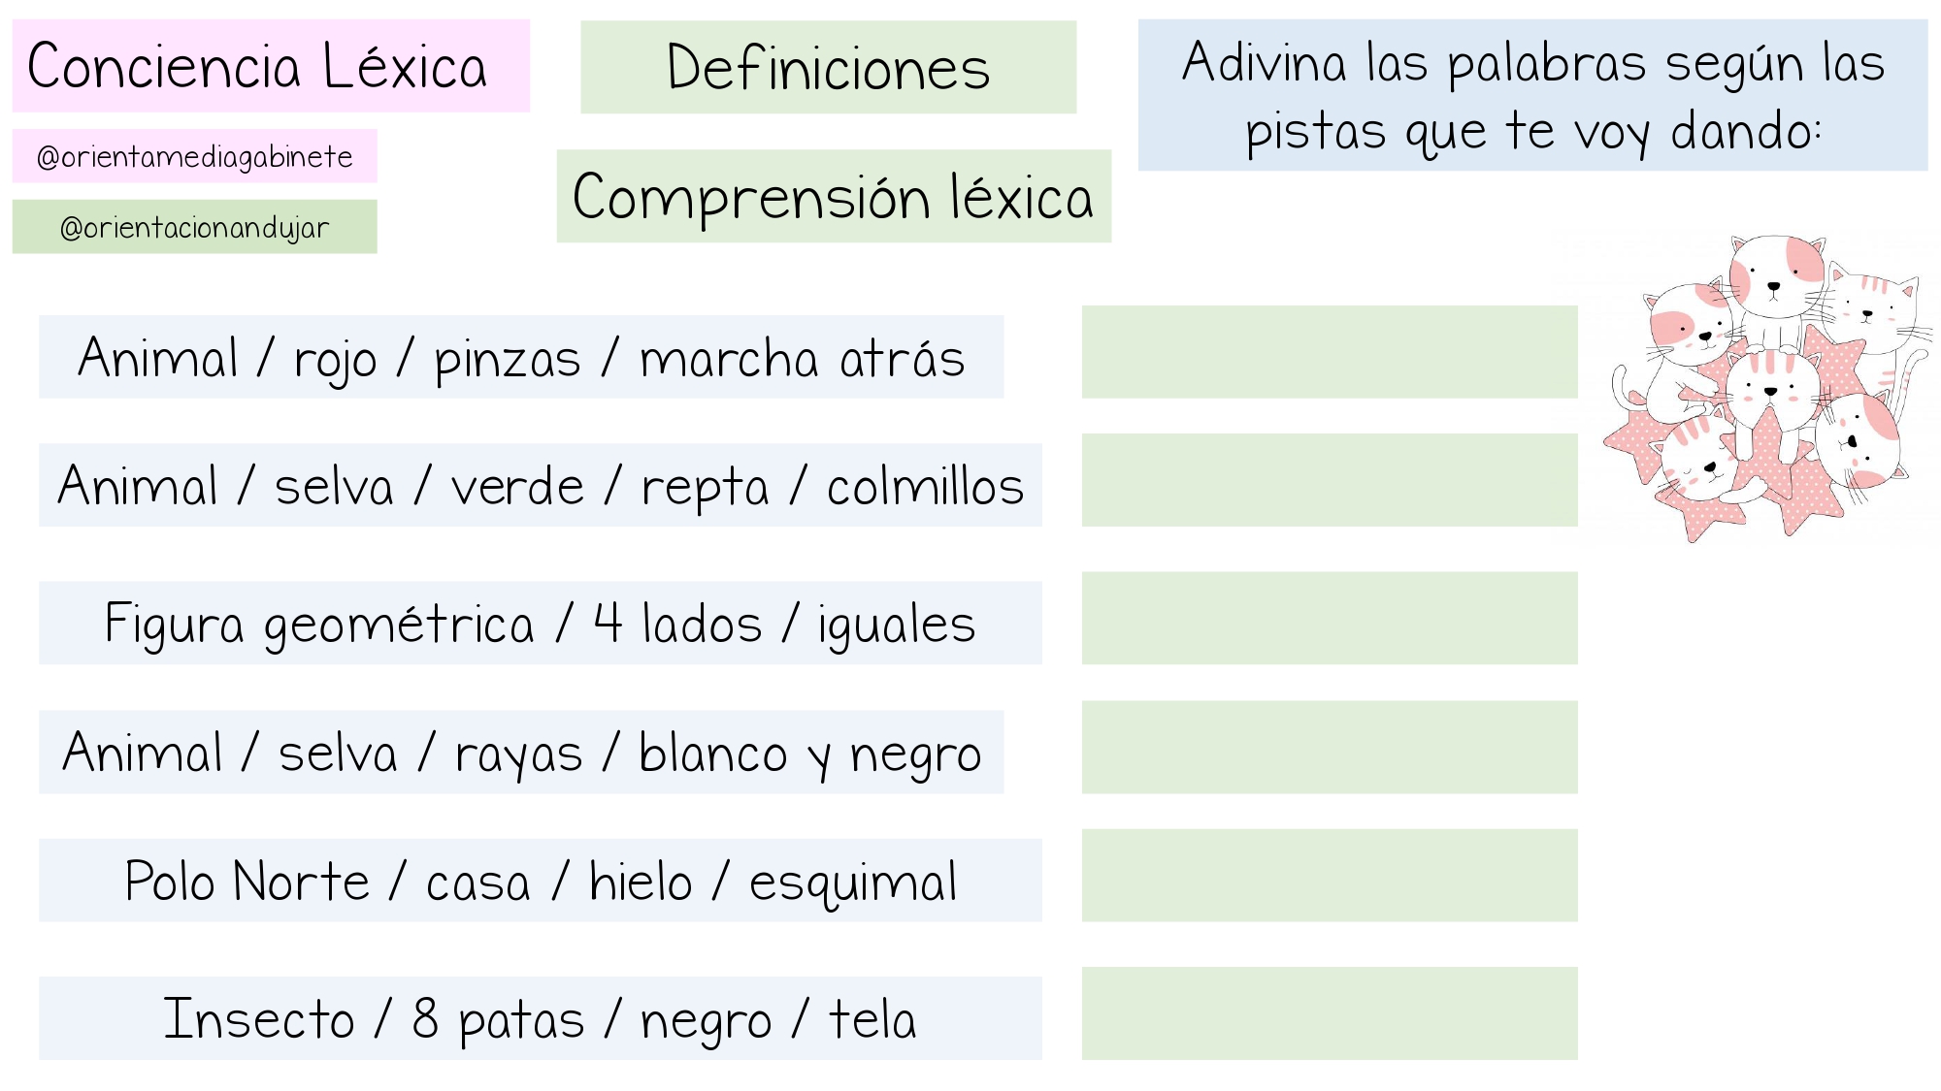Select the Conciencia Léxica title box
The height and width of the screenshot is (1091, 1941).
(x=271, y=66)
